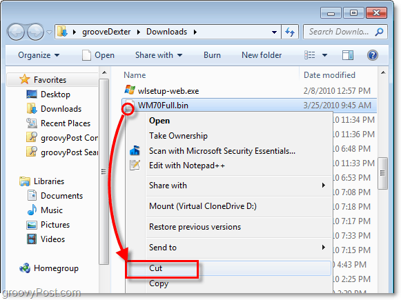The width and height of the screenshot is (401, 300).
Task: Open the address bar history dropdown
Action: coord(274,32)
